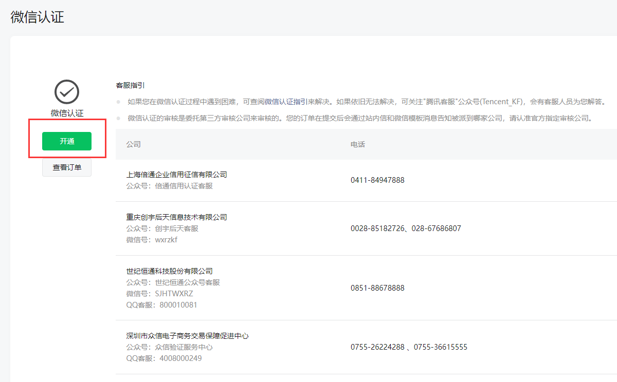Click the 电话 column header
Viewport: 617px width, 382px height.
pos(357,144)
